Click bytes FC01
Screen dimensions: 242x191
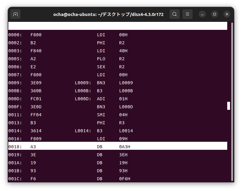click(36, 99)
